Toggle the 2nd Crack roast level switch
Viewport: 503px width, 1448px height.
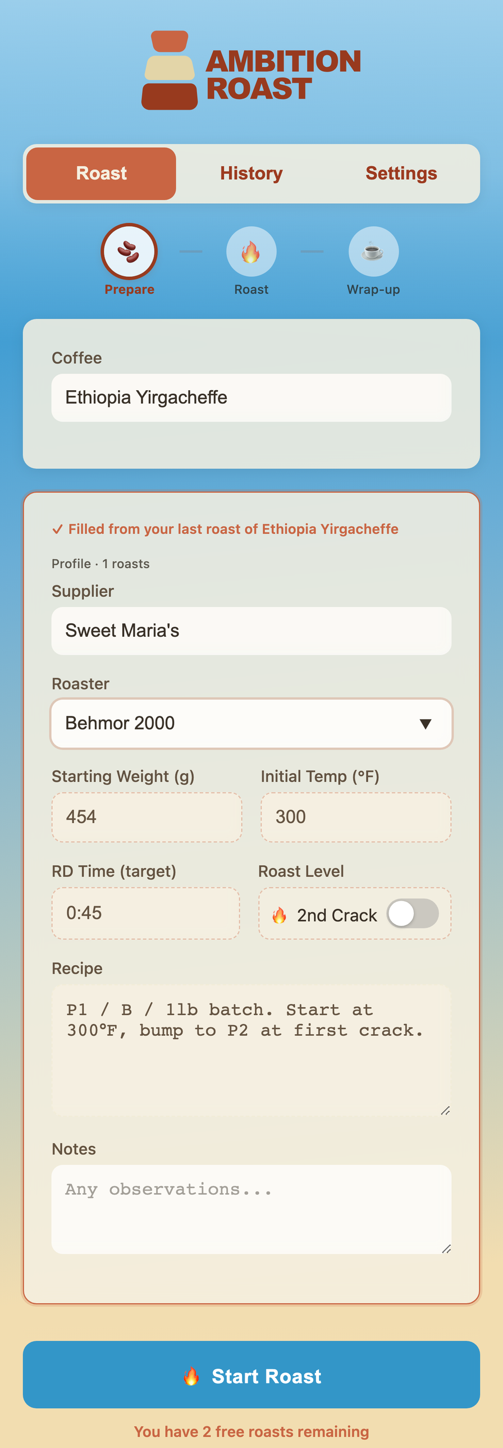(x=414, y=913)
